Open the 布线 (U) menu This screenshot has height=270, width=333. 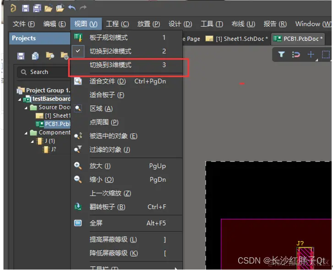(243, 24)
